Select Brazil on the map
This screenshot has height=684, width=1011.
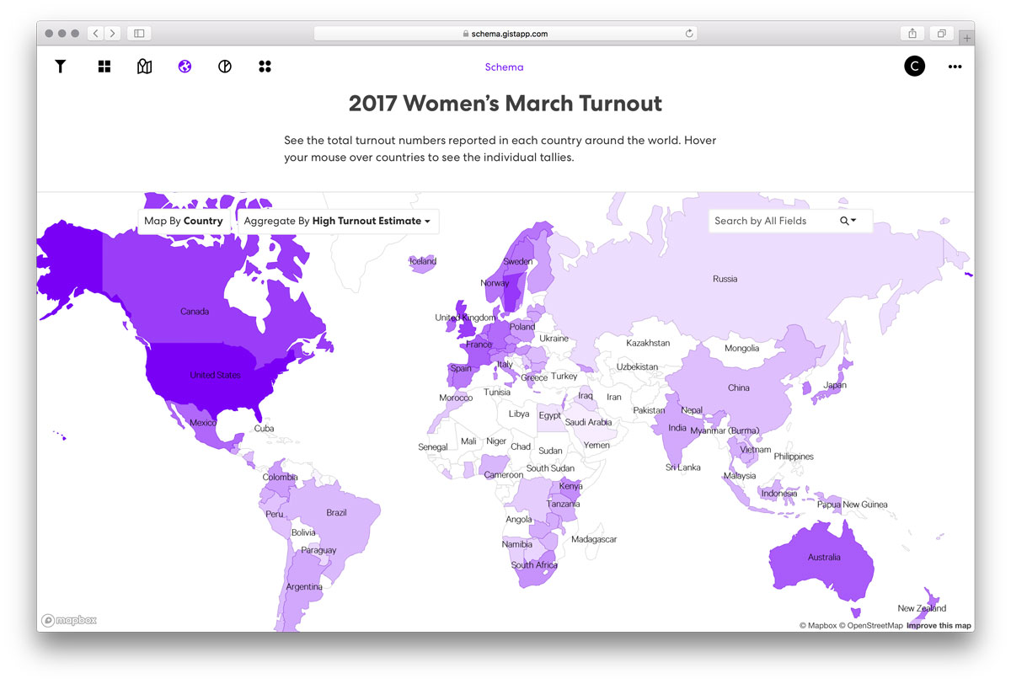coord(336,513)
